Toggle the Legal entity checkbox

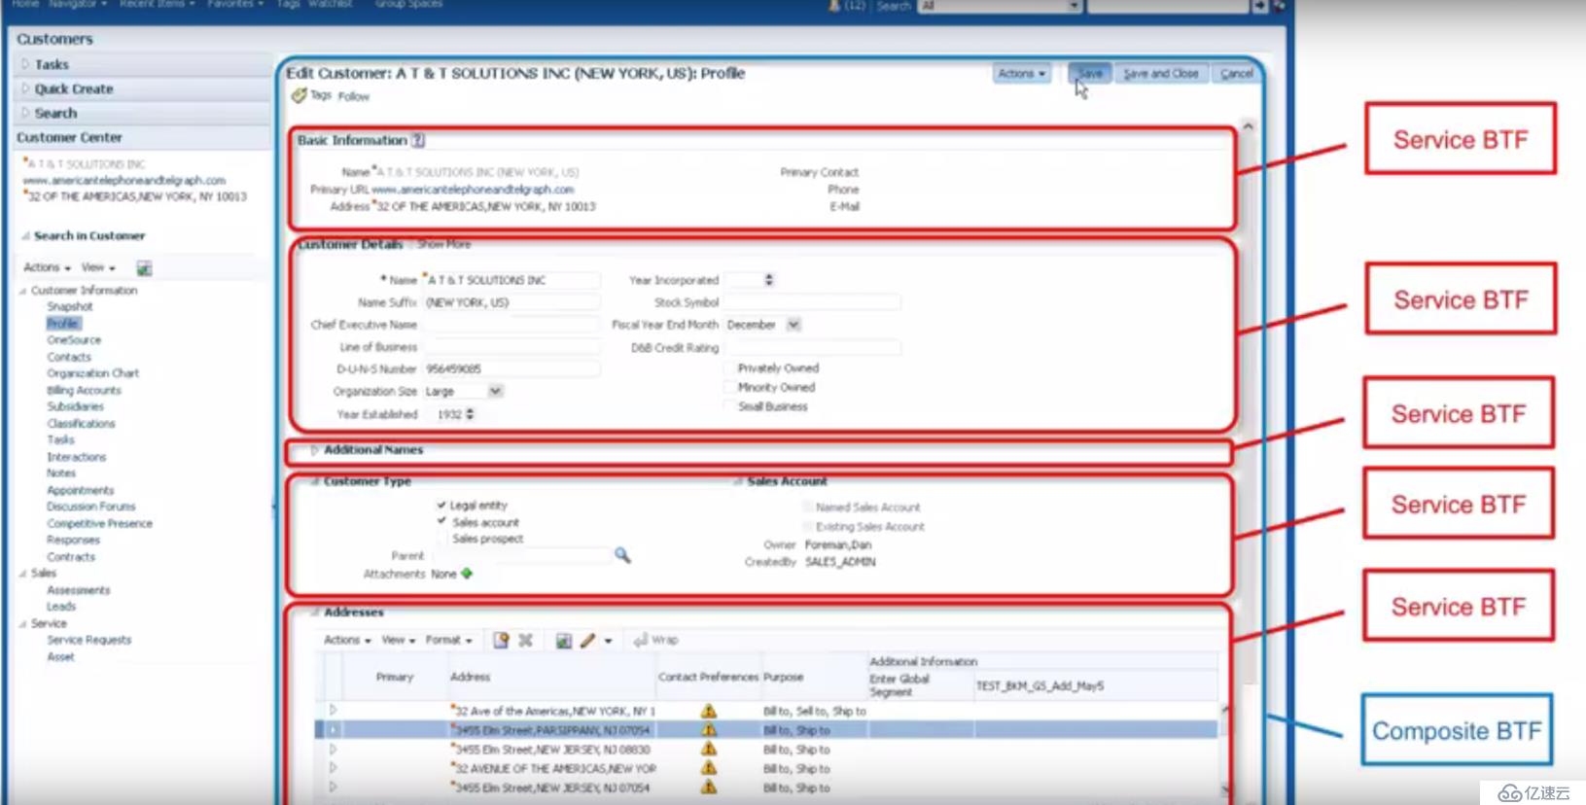(441, 505)
